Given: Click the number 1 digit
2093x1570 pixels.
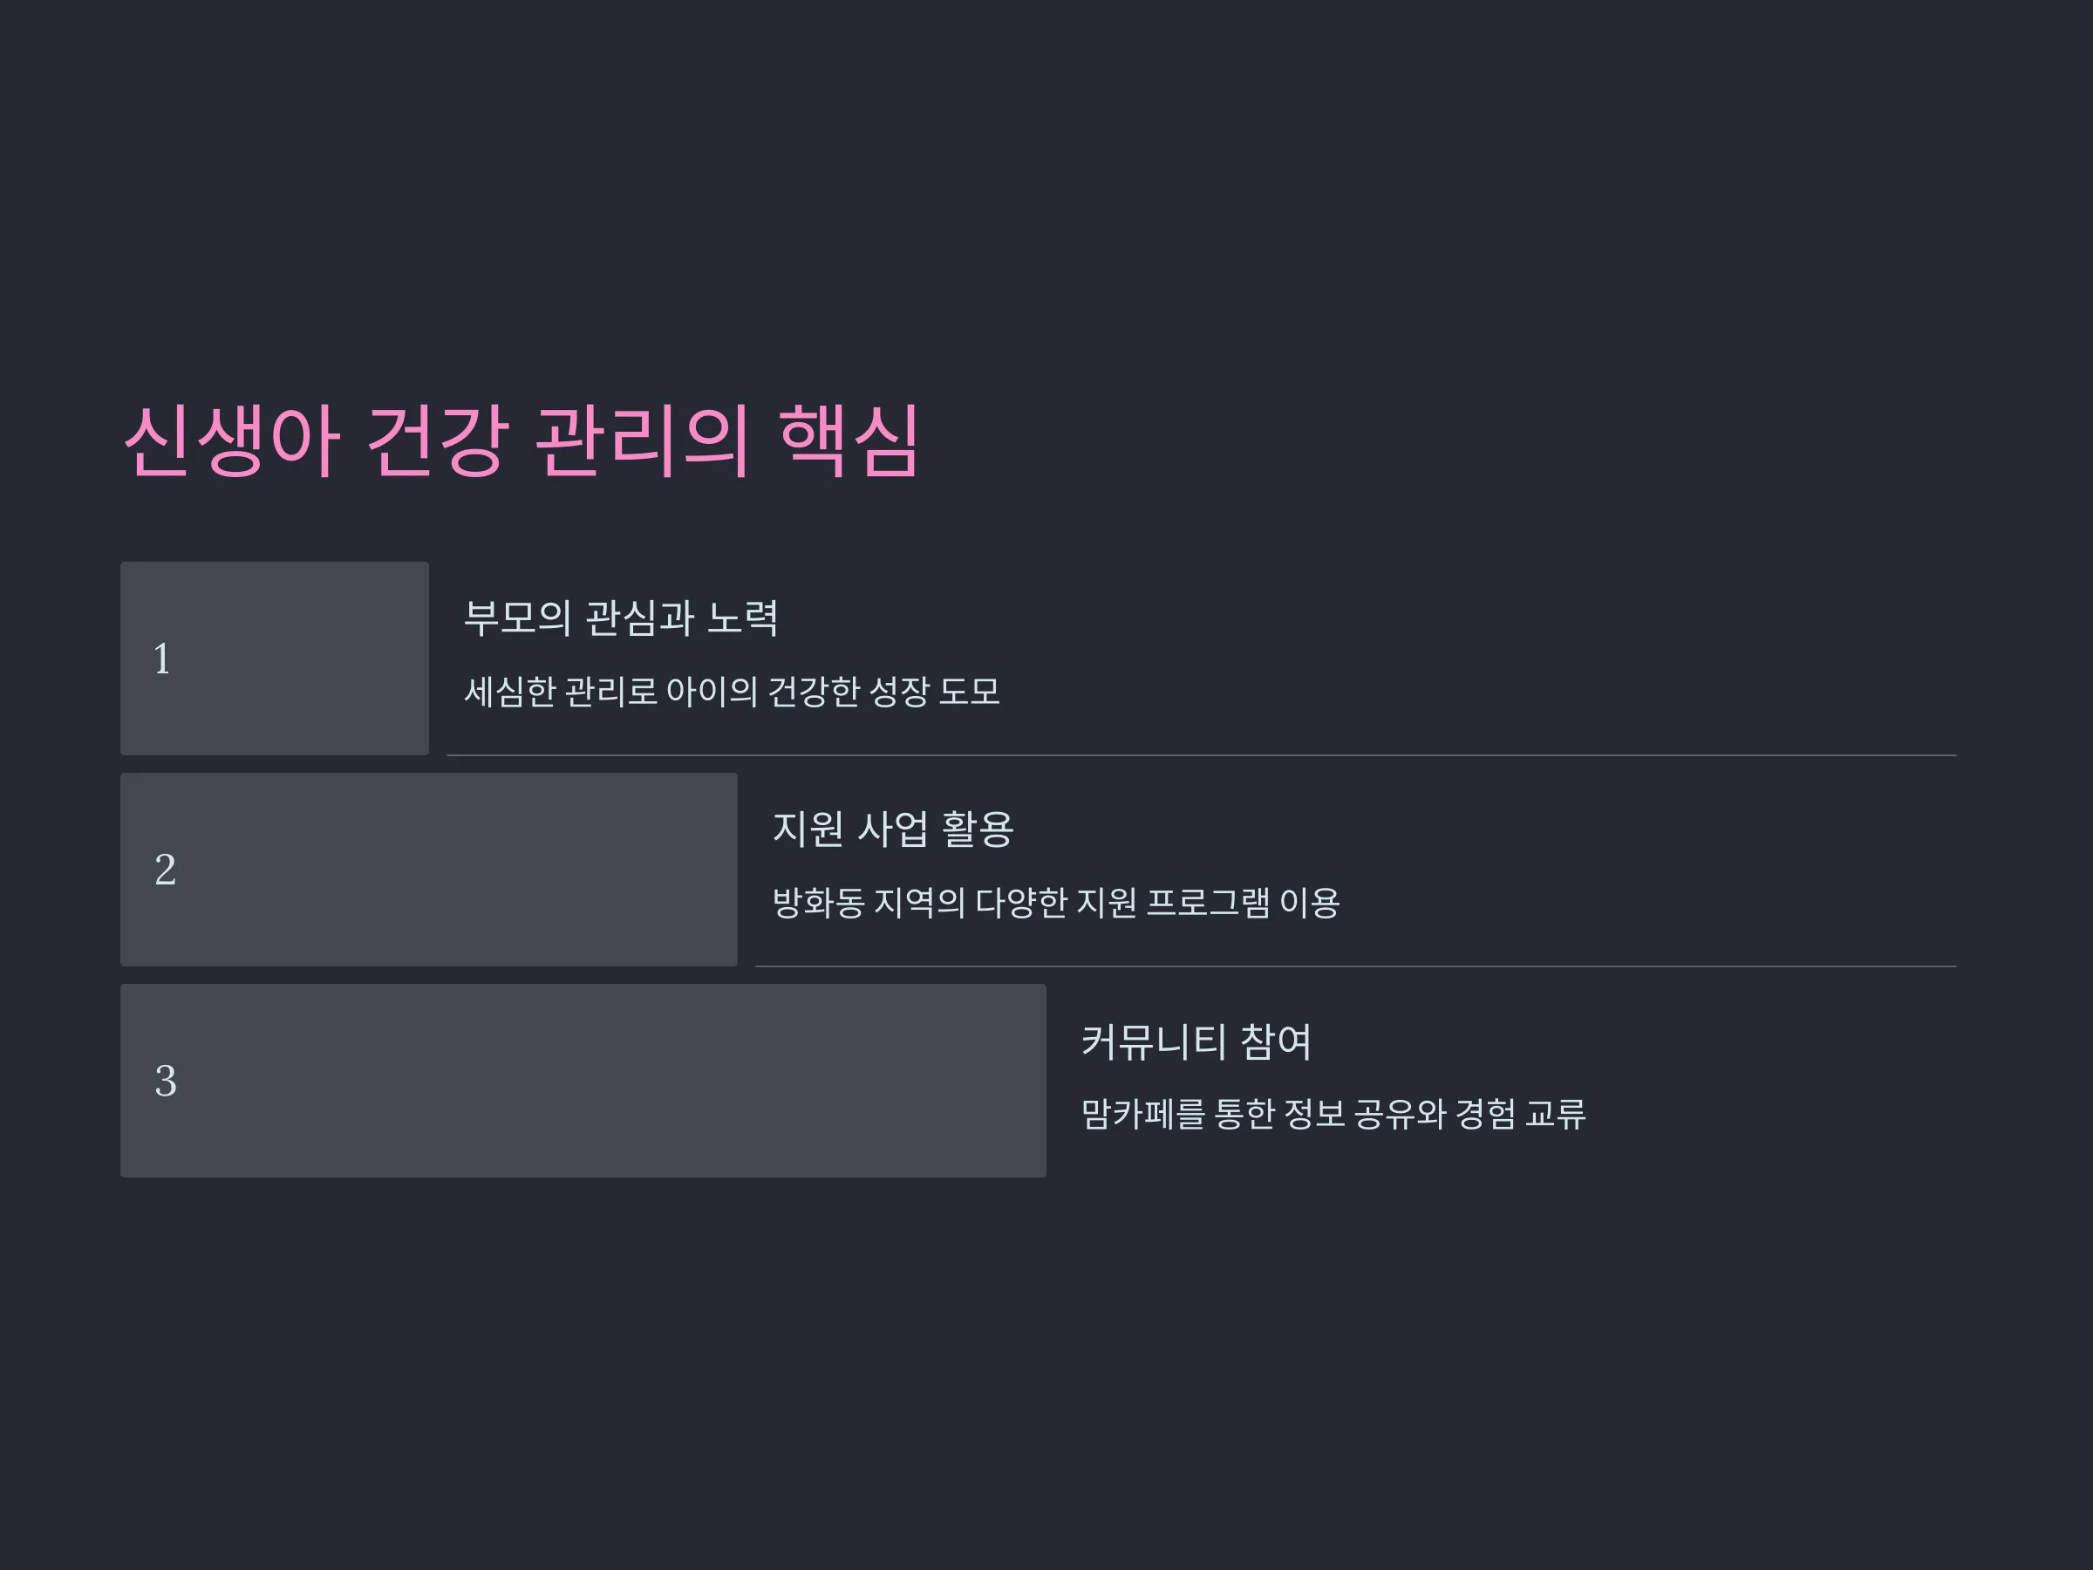Looking at the screenshot, I should [162, 659].
